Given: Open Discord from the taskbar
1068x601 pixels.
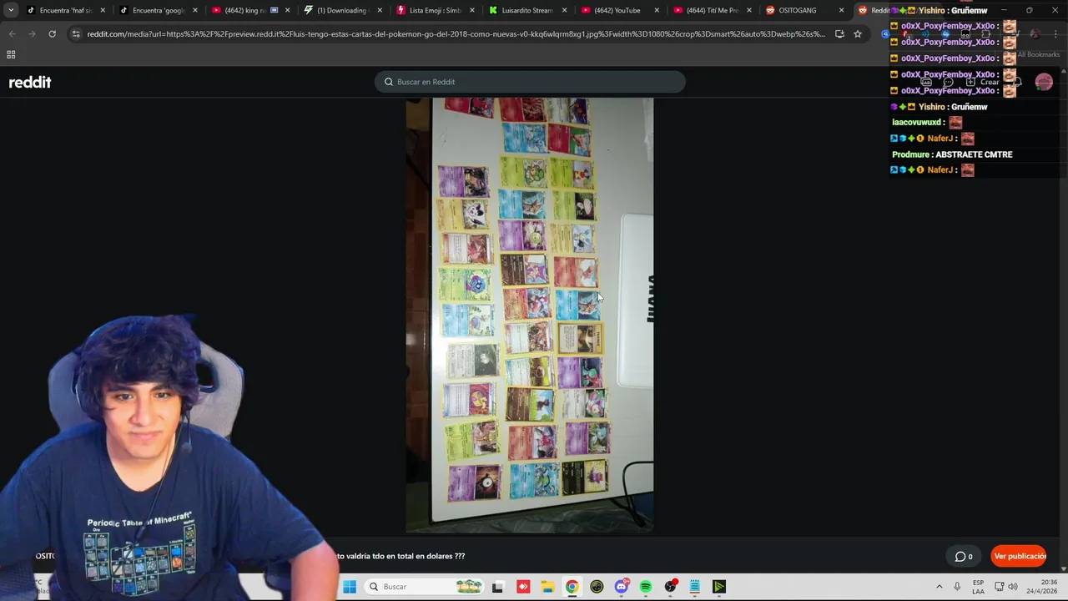Looking at the screenshot, I should coord(622,587).
